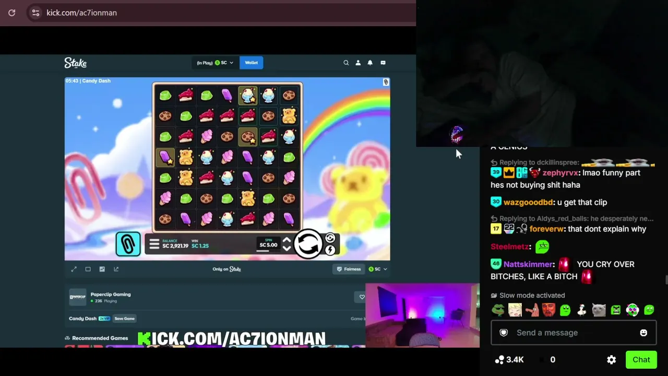This screenshot has width=668, height=376.
Task: Click the Replying to Aldys_red_balls reference
Action: click(572, 219)
